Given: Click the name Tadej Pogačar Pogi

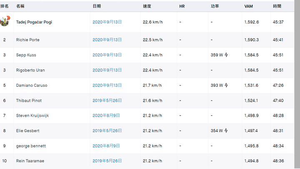Looking at the screenshot, I should (x=34, y=22).
